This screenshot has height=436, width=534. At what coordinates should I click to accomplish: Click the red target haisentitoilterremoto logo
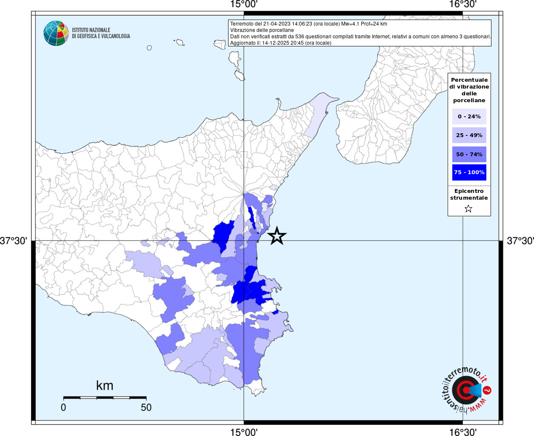466,390
